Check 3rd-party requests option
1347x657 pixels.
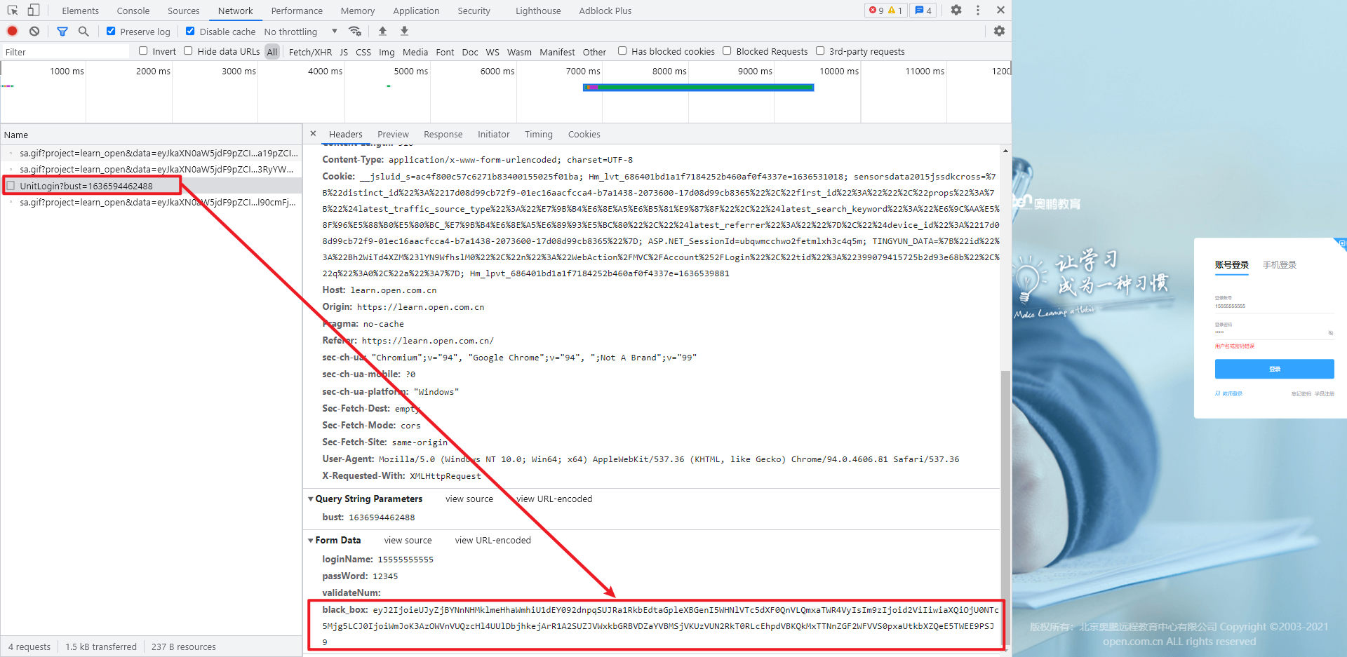820,51
